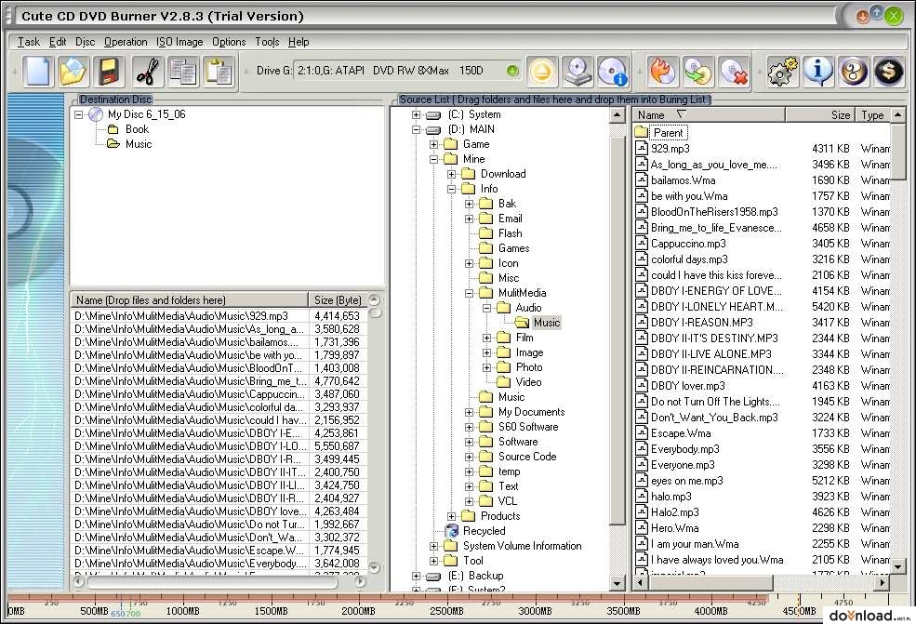Collapse the Info folder
This screenshot has width=916, height=624.
[451, 189]
